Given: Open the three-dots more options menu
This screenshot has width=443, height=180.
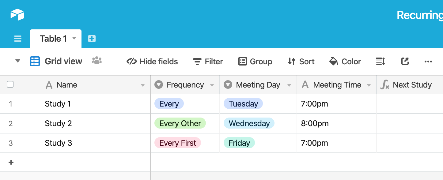Looking at the screenshot, I should [x=428, y=62].
